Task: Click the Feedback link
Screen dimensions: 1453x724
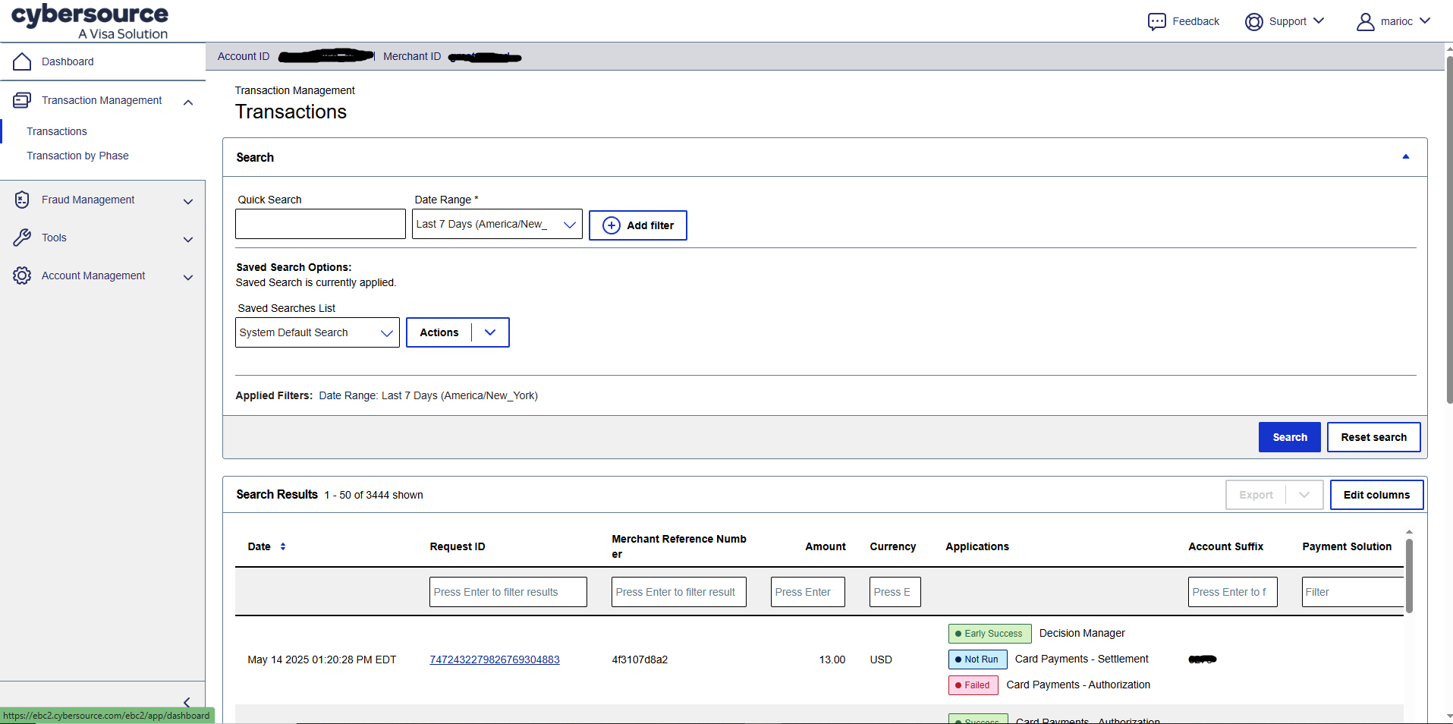Action: pos(1196,21)
